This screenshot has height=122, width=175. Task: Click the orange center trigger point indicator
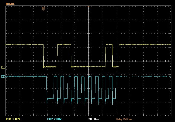coord(88,6)
